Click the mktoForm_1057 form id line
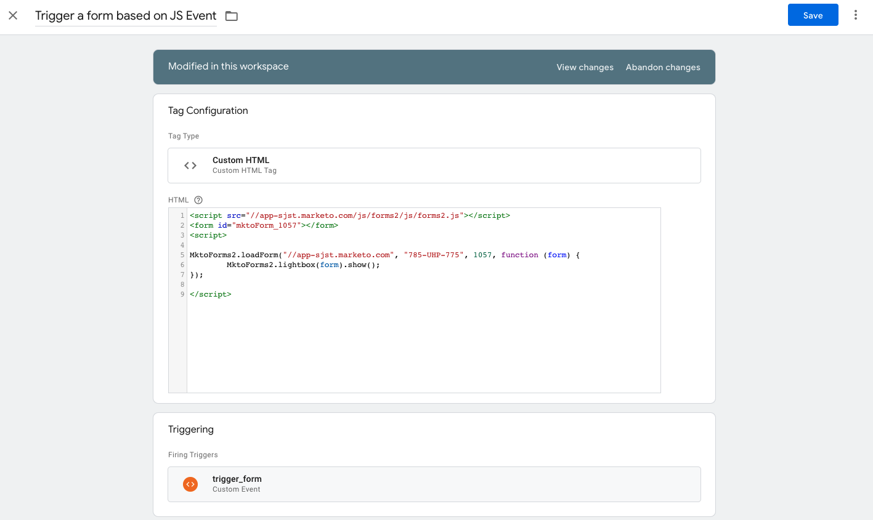Image resolution: width=873 pixels, height=520 pixels. [264, 225]
